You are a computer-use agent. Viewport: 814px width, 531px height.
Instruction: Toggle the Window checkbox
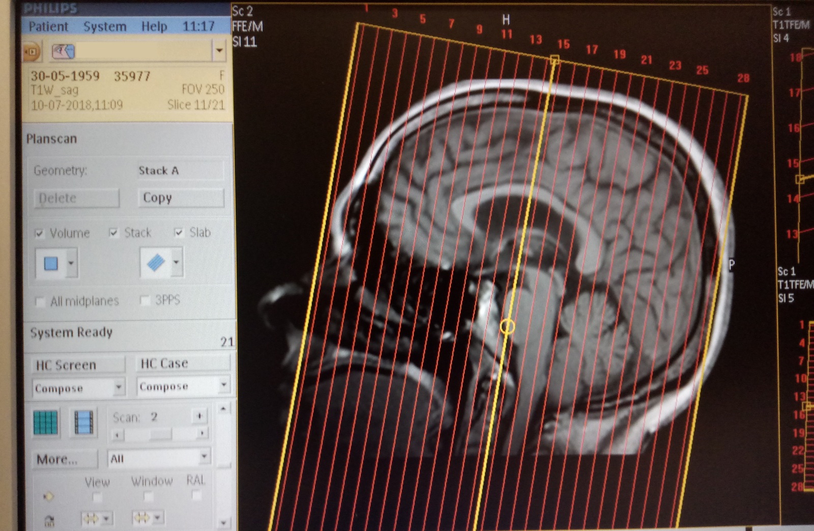click(x=148, y=495)
